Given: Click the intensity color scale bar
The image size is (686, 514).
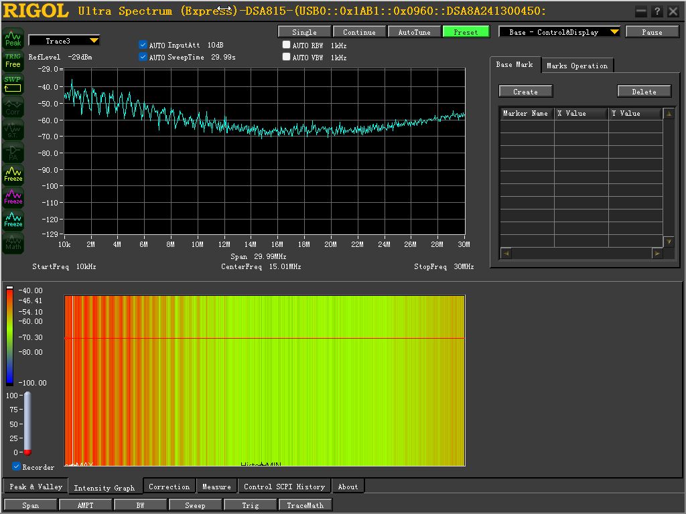Looking at the screenshot, I should point(9,336).
